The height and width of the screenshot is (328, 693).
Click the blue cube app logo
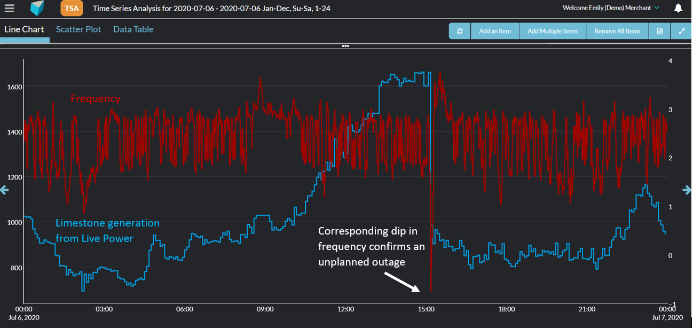pos(37,9)
